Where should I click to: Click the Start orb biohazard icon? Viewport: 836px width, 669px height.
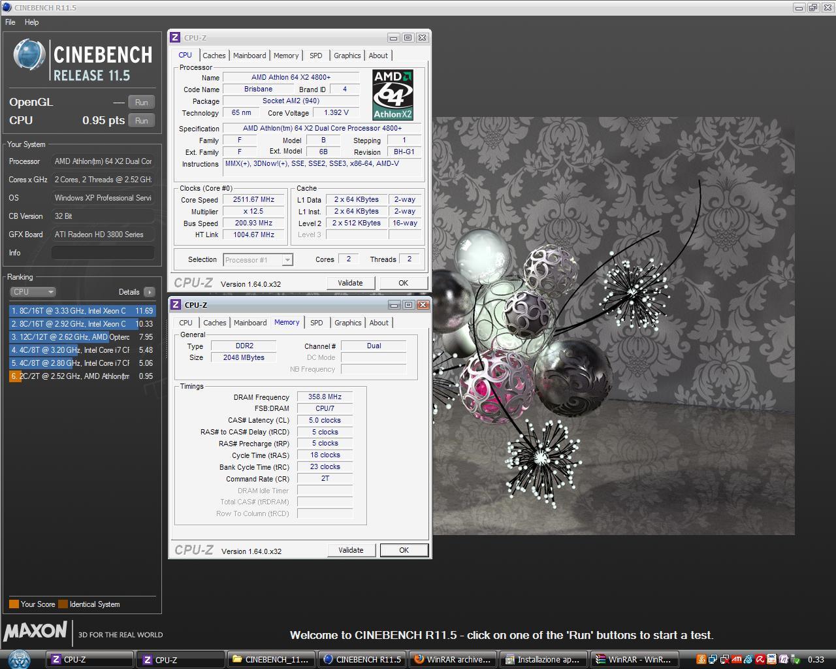point(19,659)
